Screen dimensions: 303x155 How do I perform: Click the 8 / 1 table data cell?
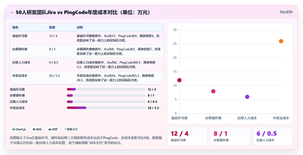point(52,49)
